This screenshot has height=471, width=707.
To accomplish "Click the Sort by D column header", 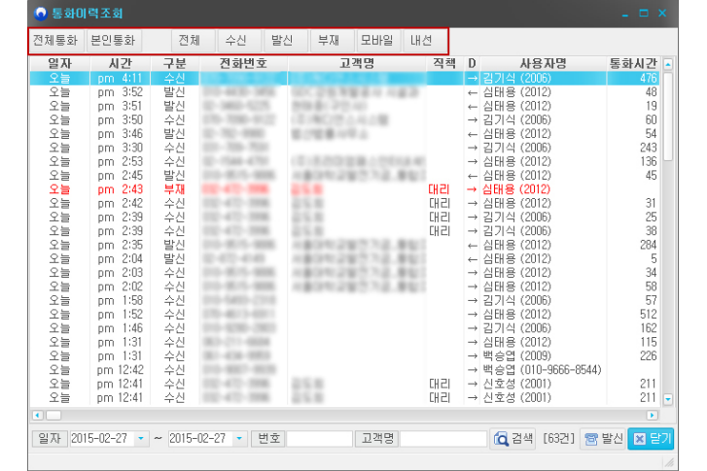I will 472,63.
